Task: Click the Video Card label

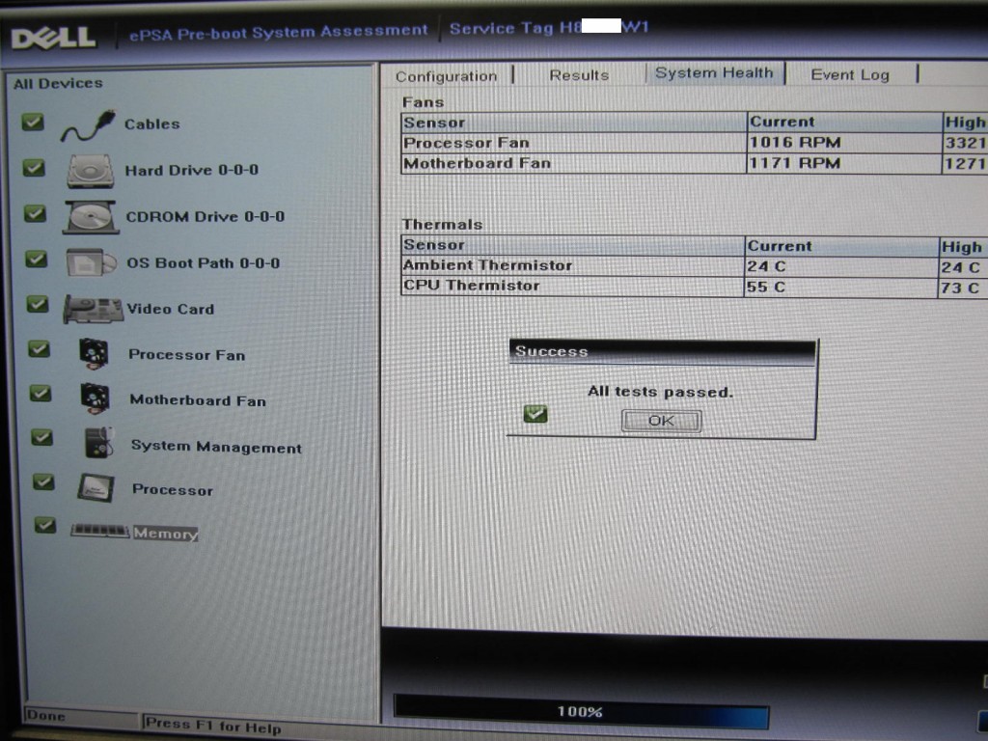Action: point(171,309)
